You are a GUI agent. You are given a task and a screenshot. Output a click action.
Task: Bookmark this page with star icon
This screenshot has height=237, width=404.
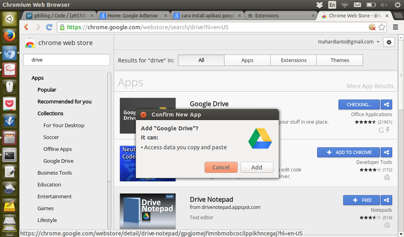point(382,27)
